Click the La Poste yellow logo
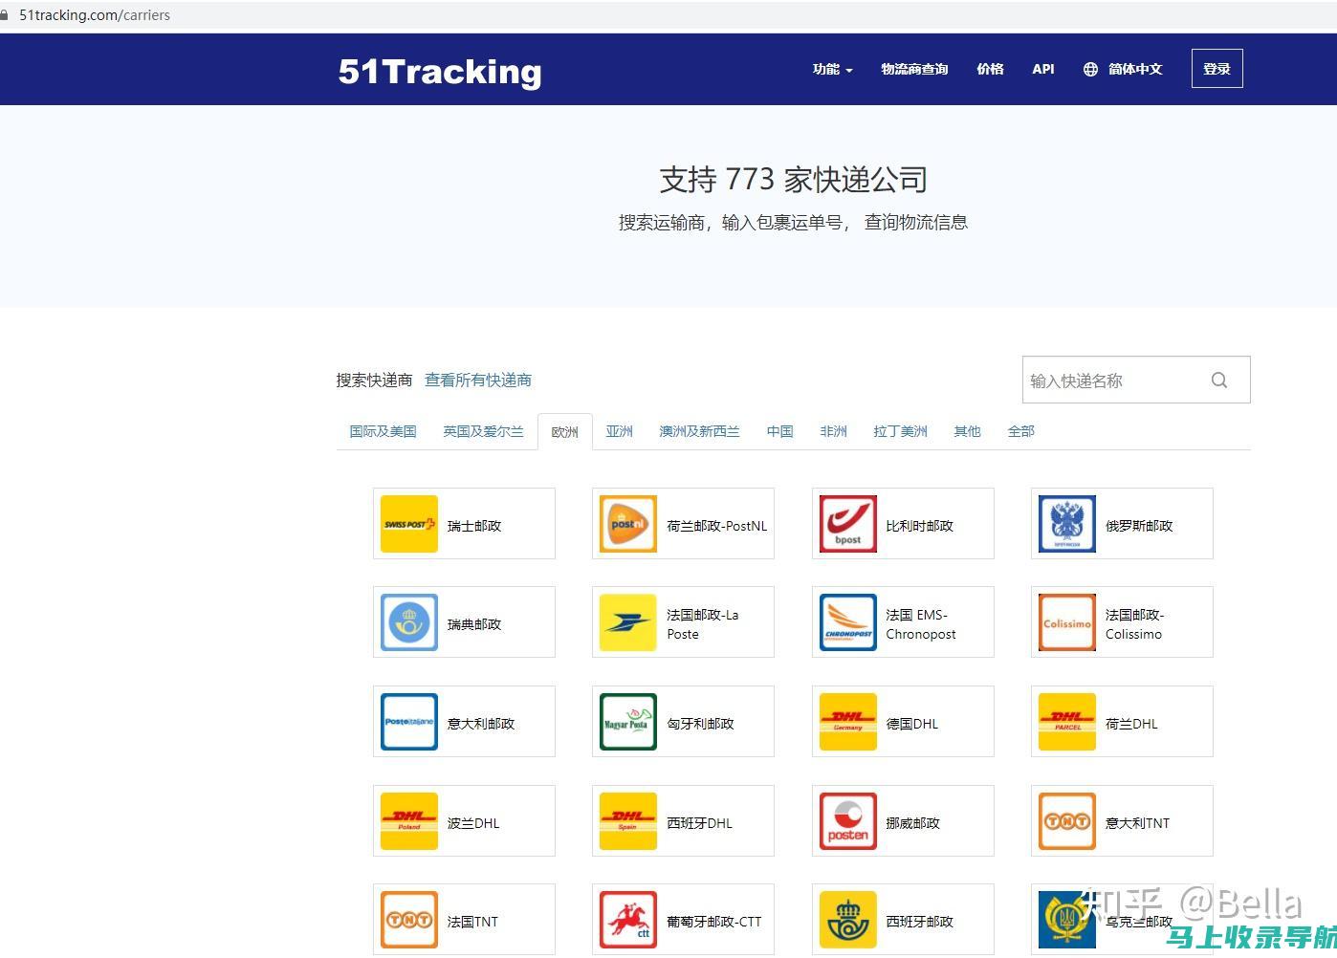 coord(628,622)
